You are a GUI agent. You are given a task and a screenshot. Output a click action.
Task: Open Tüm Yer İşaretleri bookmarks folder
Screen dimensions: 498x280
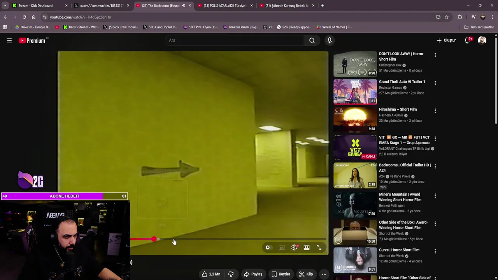click(x=479, y=27)
